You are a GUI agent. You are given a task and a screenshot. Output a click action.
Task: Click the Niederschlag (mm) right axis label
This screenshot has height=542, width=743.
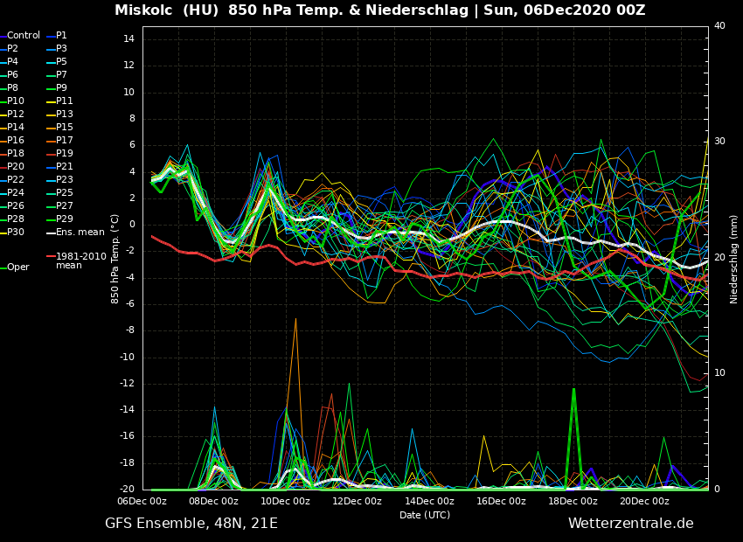734,259
